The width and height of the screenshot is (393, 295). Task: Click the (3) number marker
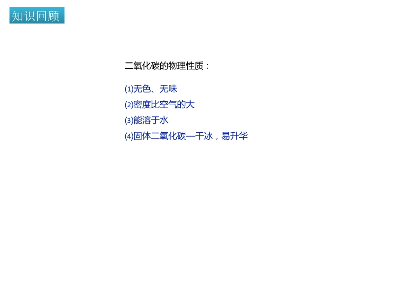tap(129, 120)
